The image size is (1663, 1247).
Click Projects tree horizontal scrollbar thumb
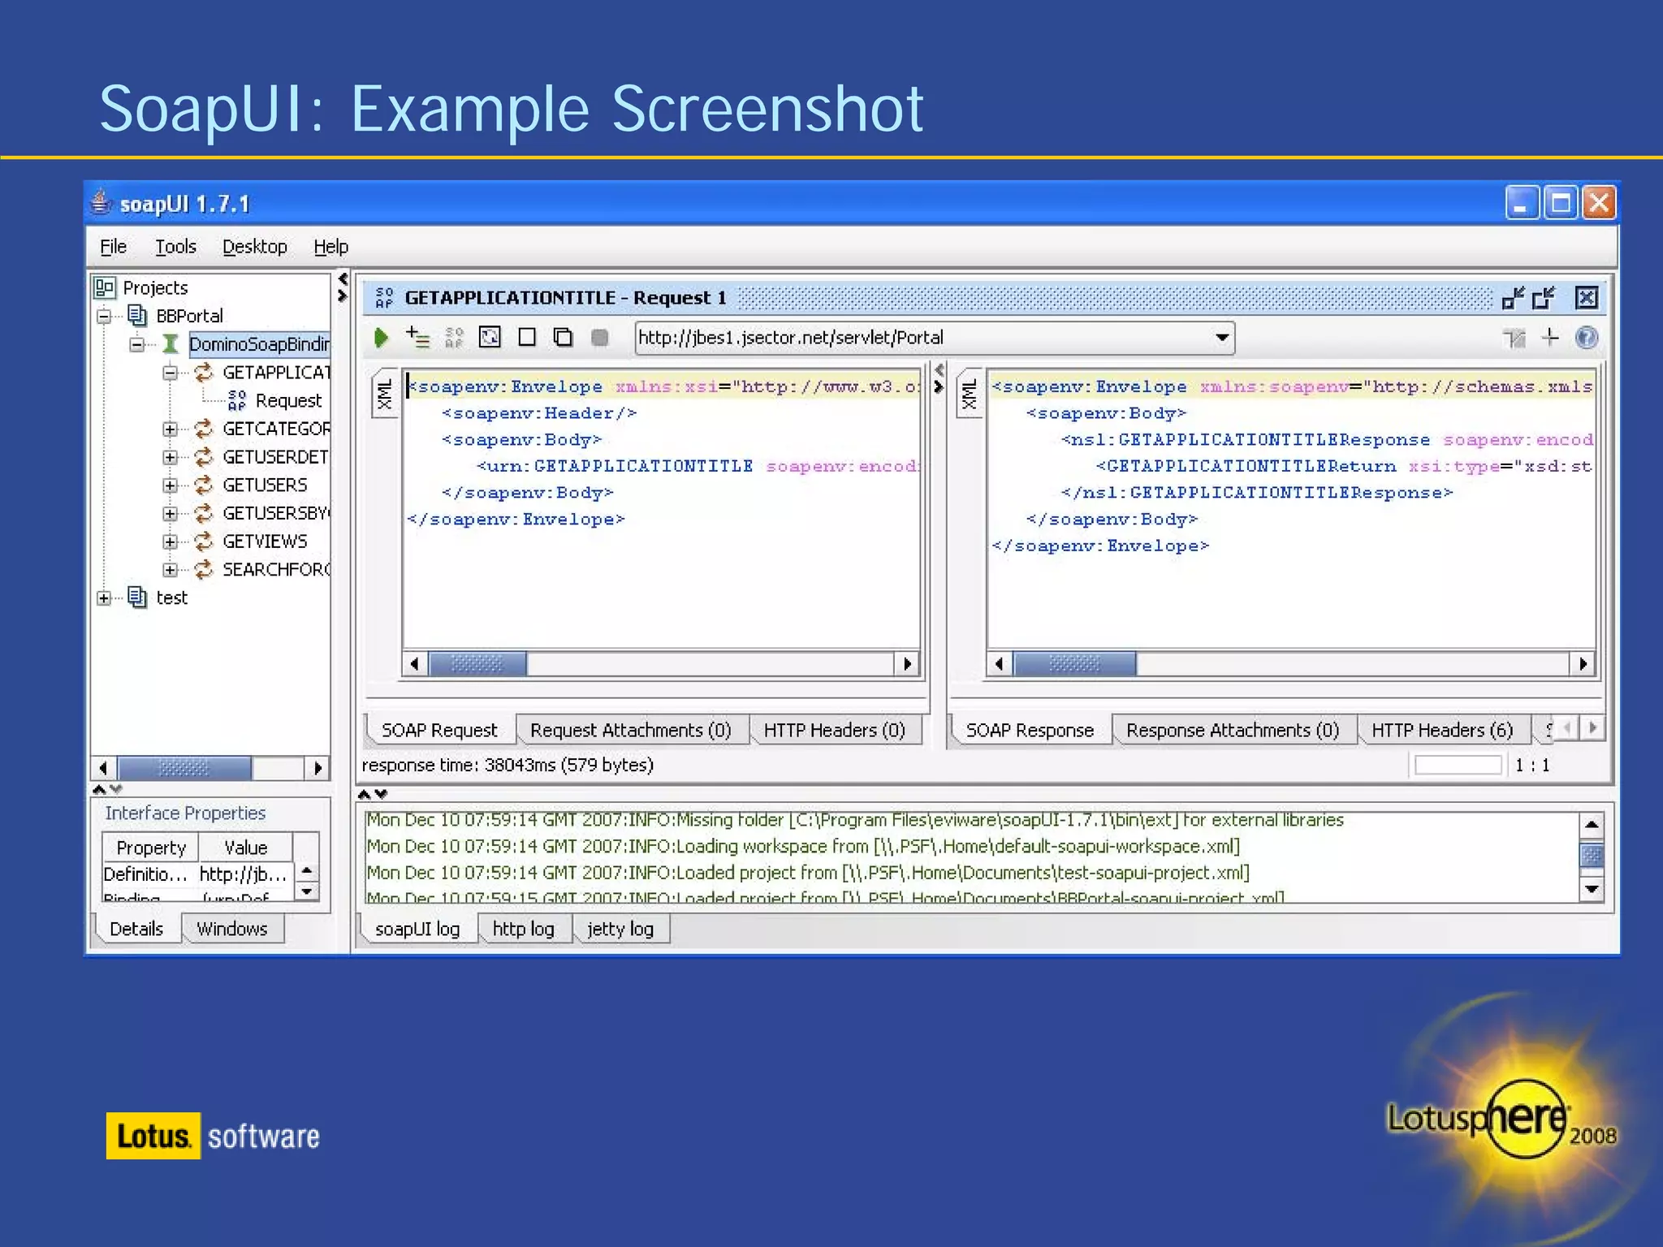tap(184, 767)
